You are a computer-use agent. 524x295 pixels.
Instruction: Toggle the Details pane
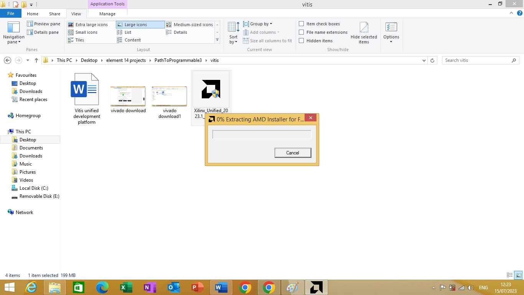[x=43, y=32]
